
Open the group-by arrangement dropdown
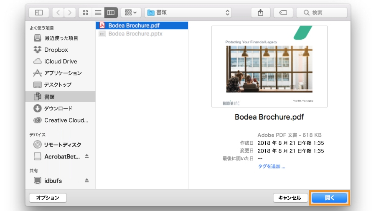click(x=131, y=13)
